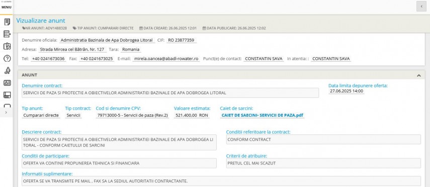
Task: Click the document page sidebar icon
Action: (7, 22)
